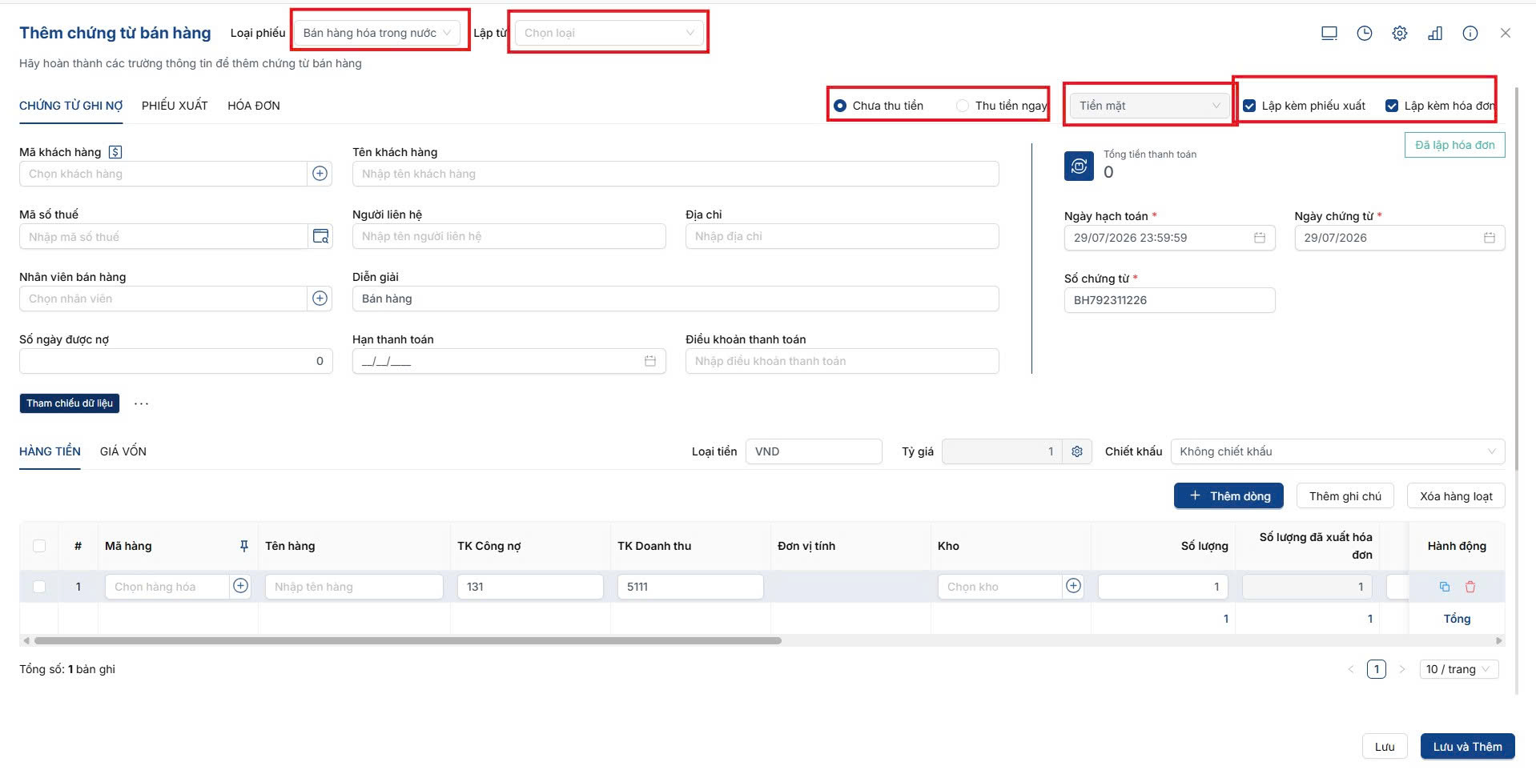Click the Thêm dòng button
The image size is (1536, 770).
click(1228, 496)
